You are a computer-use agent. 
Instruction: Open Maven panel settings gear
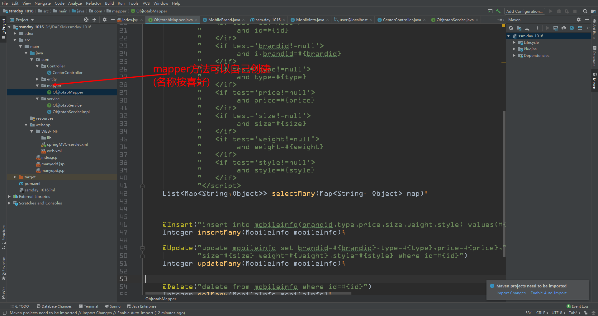[579, 20]
